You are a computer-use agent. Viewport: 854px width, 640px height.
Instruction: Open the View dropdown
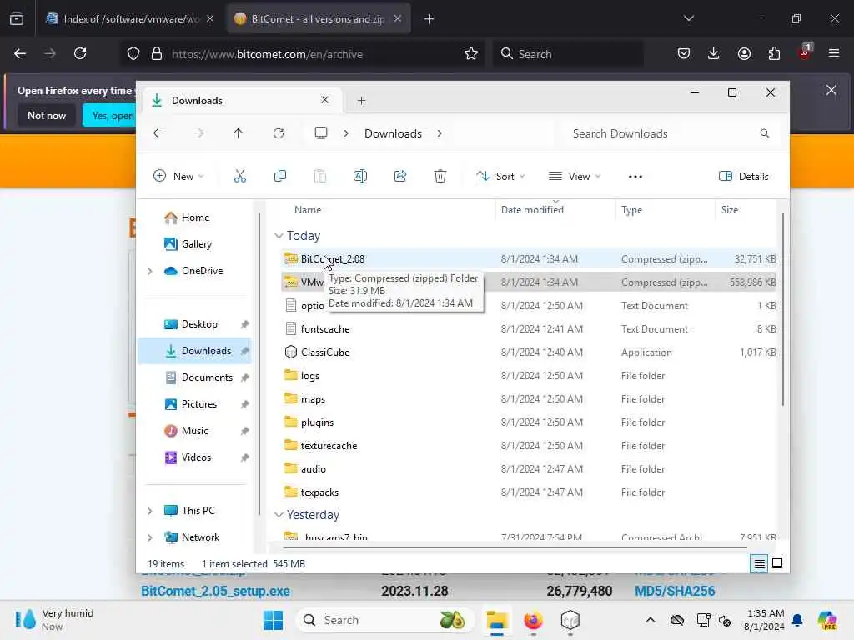[575, 177]
